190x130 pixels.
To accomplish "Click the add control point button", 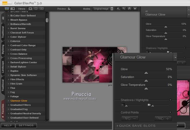I will 163,118.
